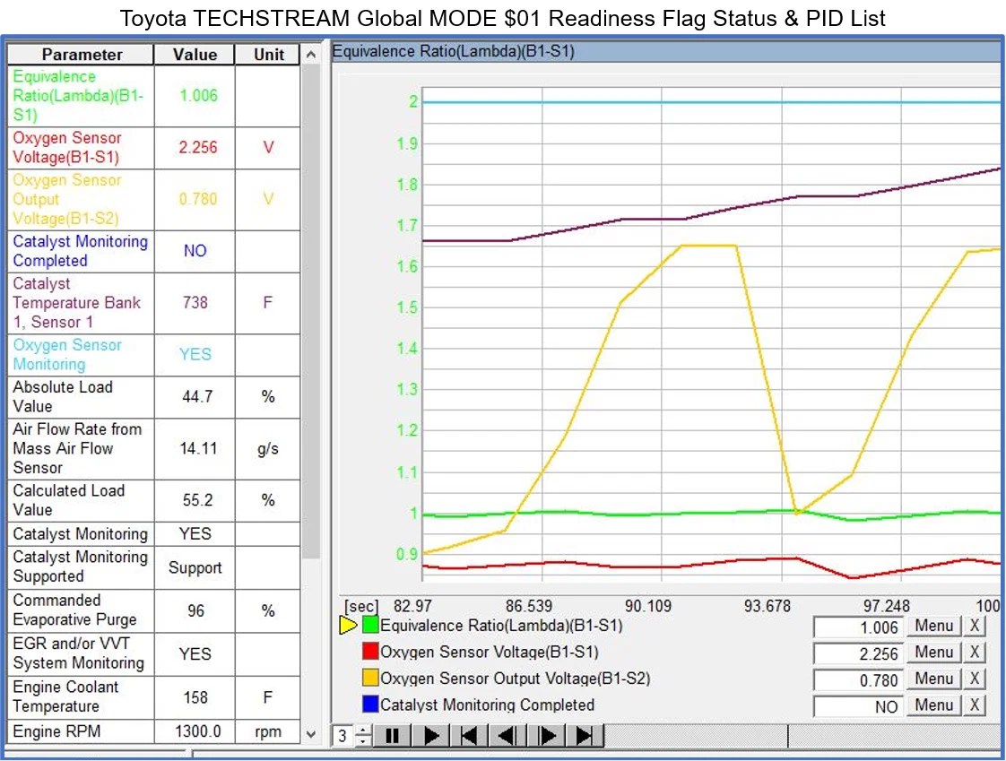Select EGR and/or VVT System Monitoring row
This screenshot has height=761, width=1006.
click(x=154, y=653)
